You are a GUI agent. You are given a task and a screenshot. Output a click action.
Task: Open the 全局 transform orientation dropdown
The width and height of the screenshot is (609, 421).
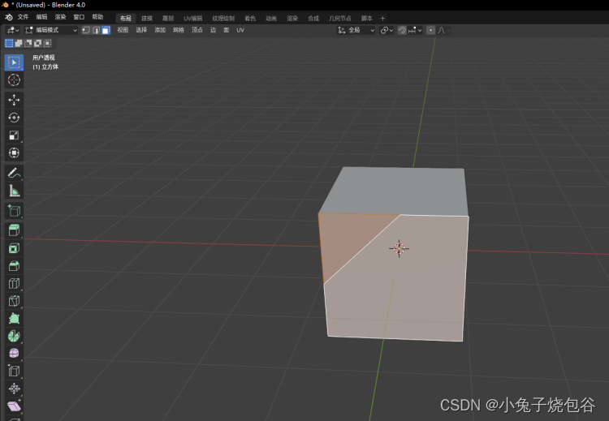click(x=356, y=30)
